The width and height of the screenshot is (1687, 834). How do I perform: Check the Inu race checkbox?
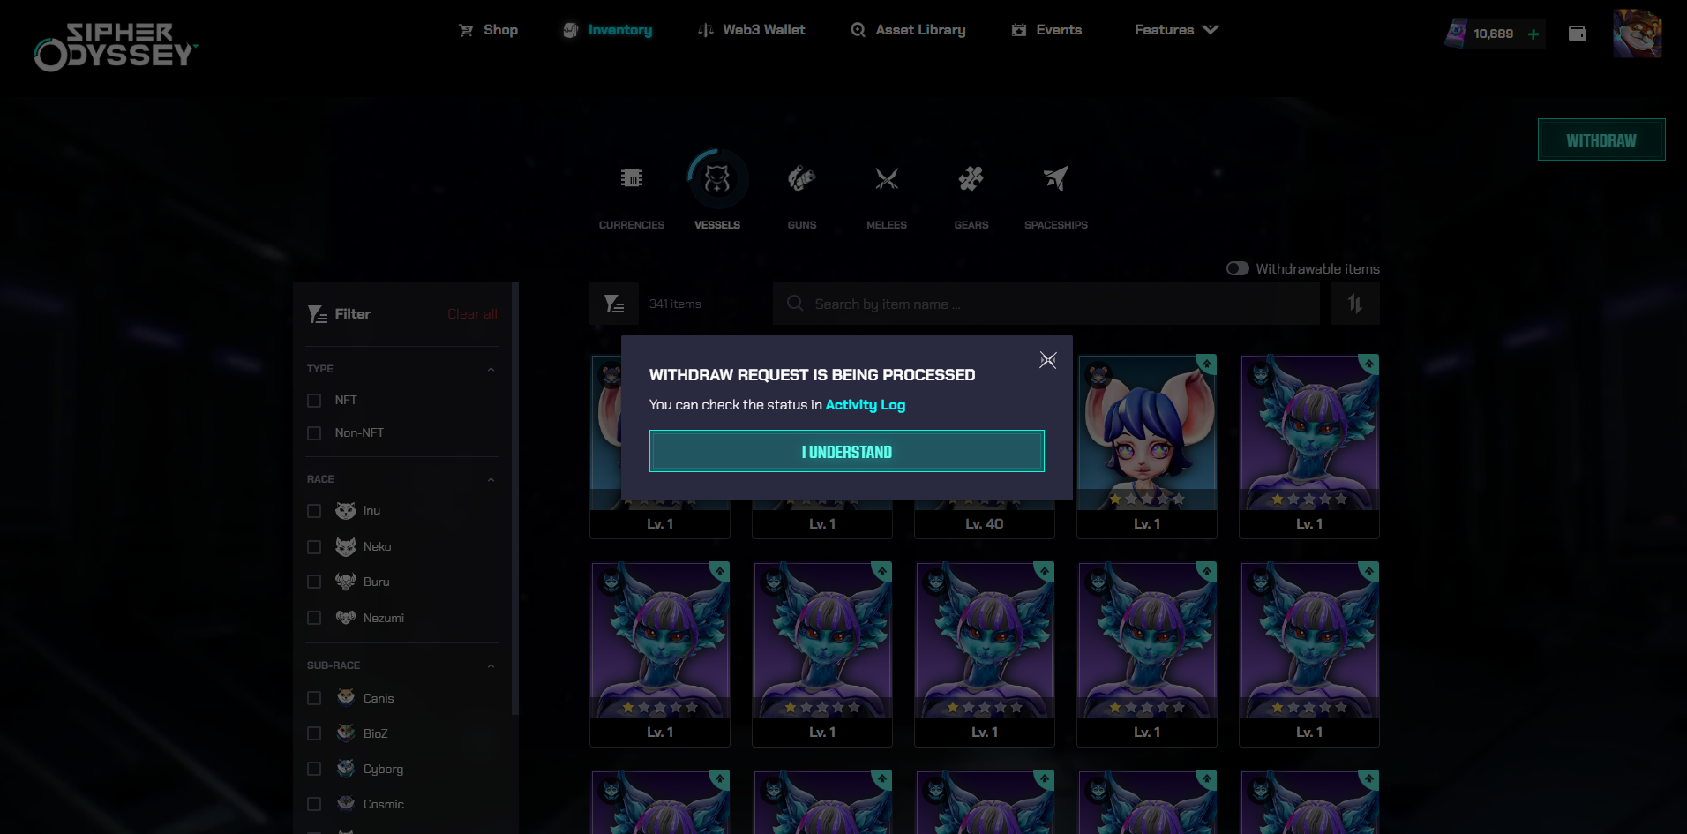[314, 511]
